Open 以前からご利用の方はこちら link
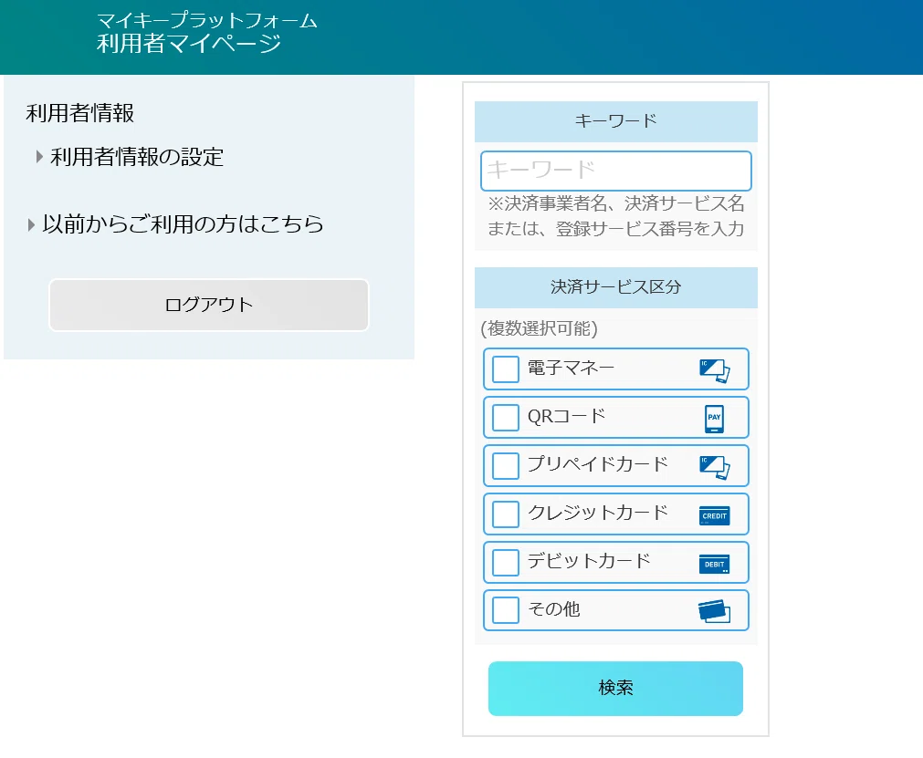 (183, 224)
